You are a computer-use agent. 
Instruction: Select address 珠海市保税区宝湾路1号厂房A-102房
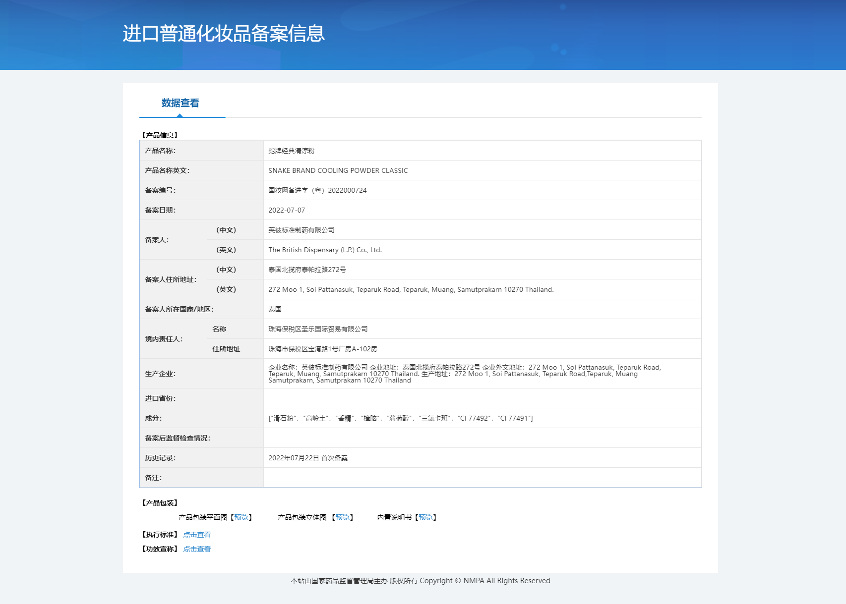click(323, 349)
